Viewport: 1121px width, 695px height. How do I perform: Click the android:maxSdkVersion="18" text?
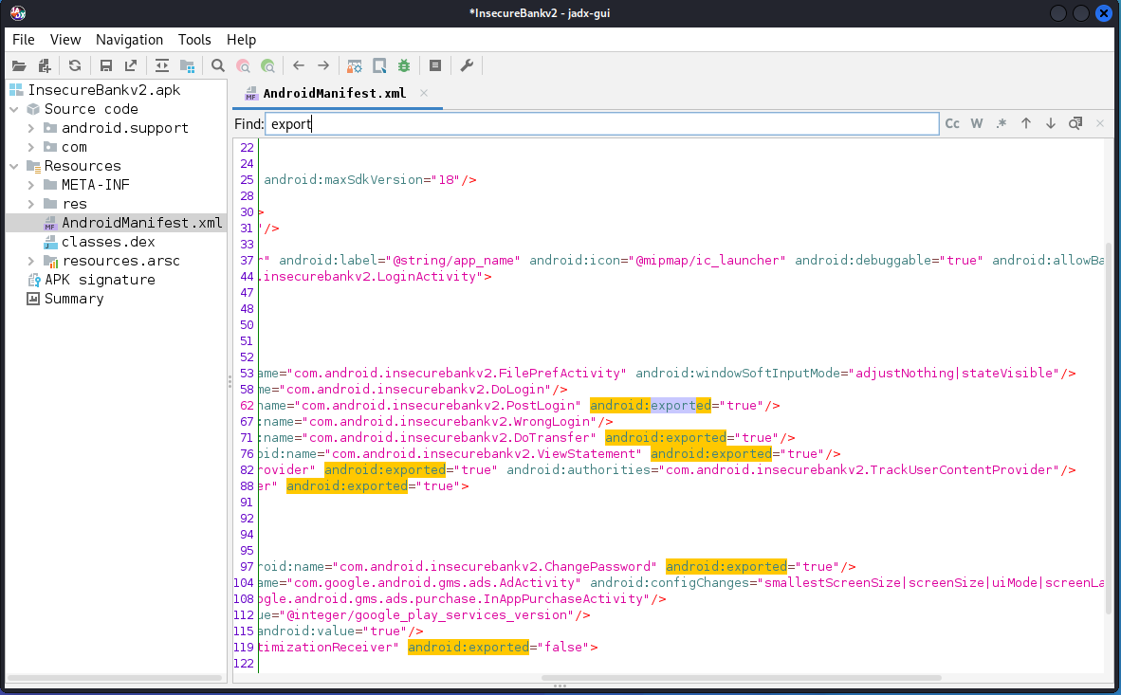tap(361, 180)
